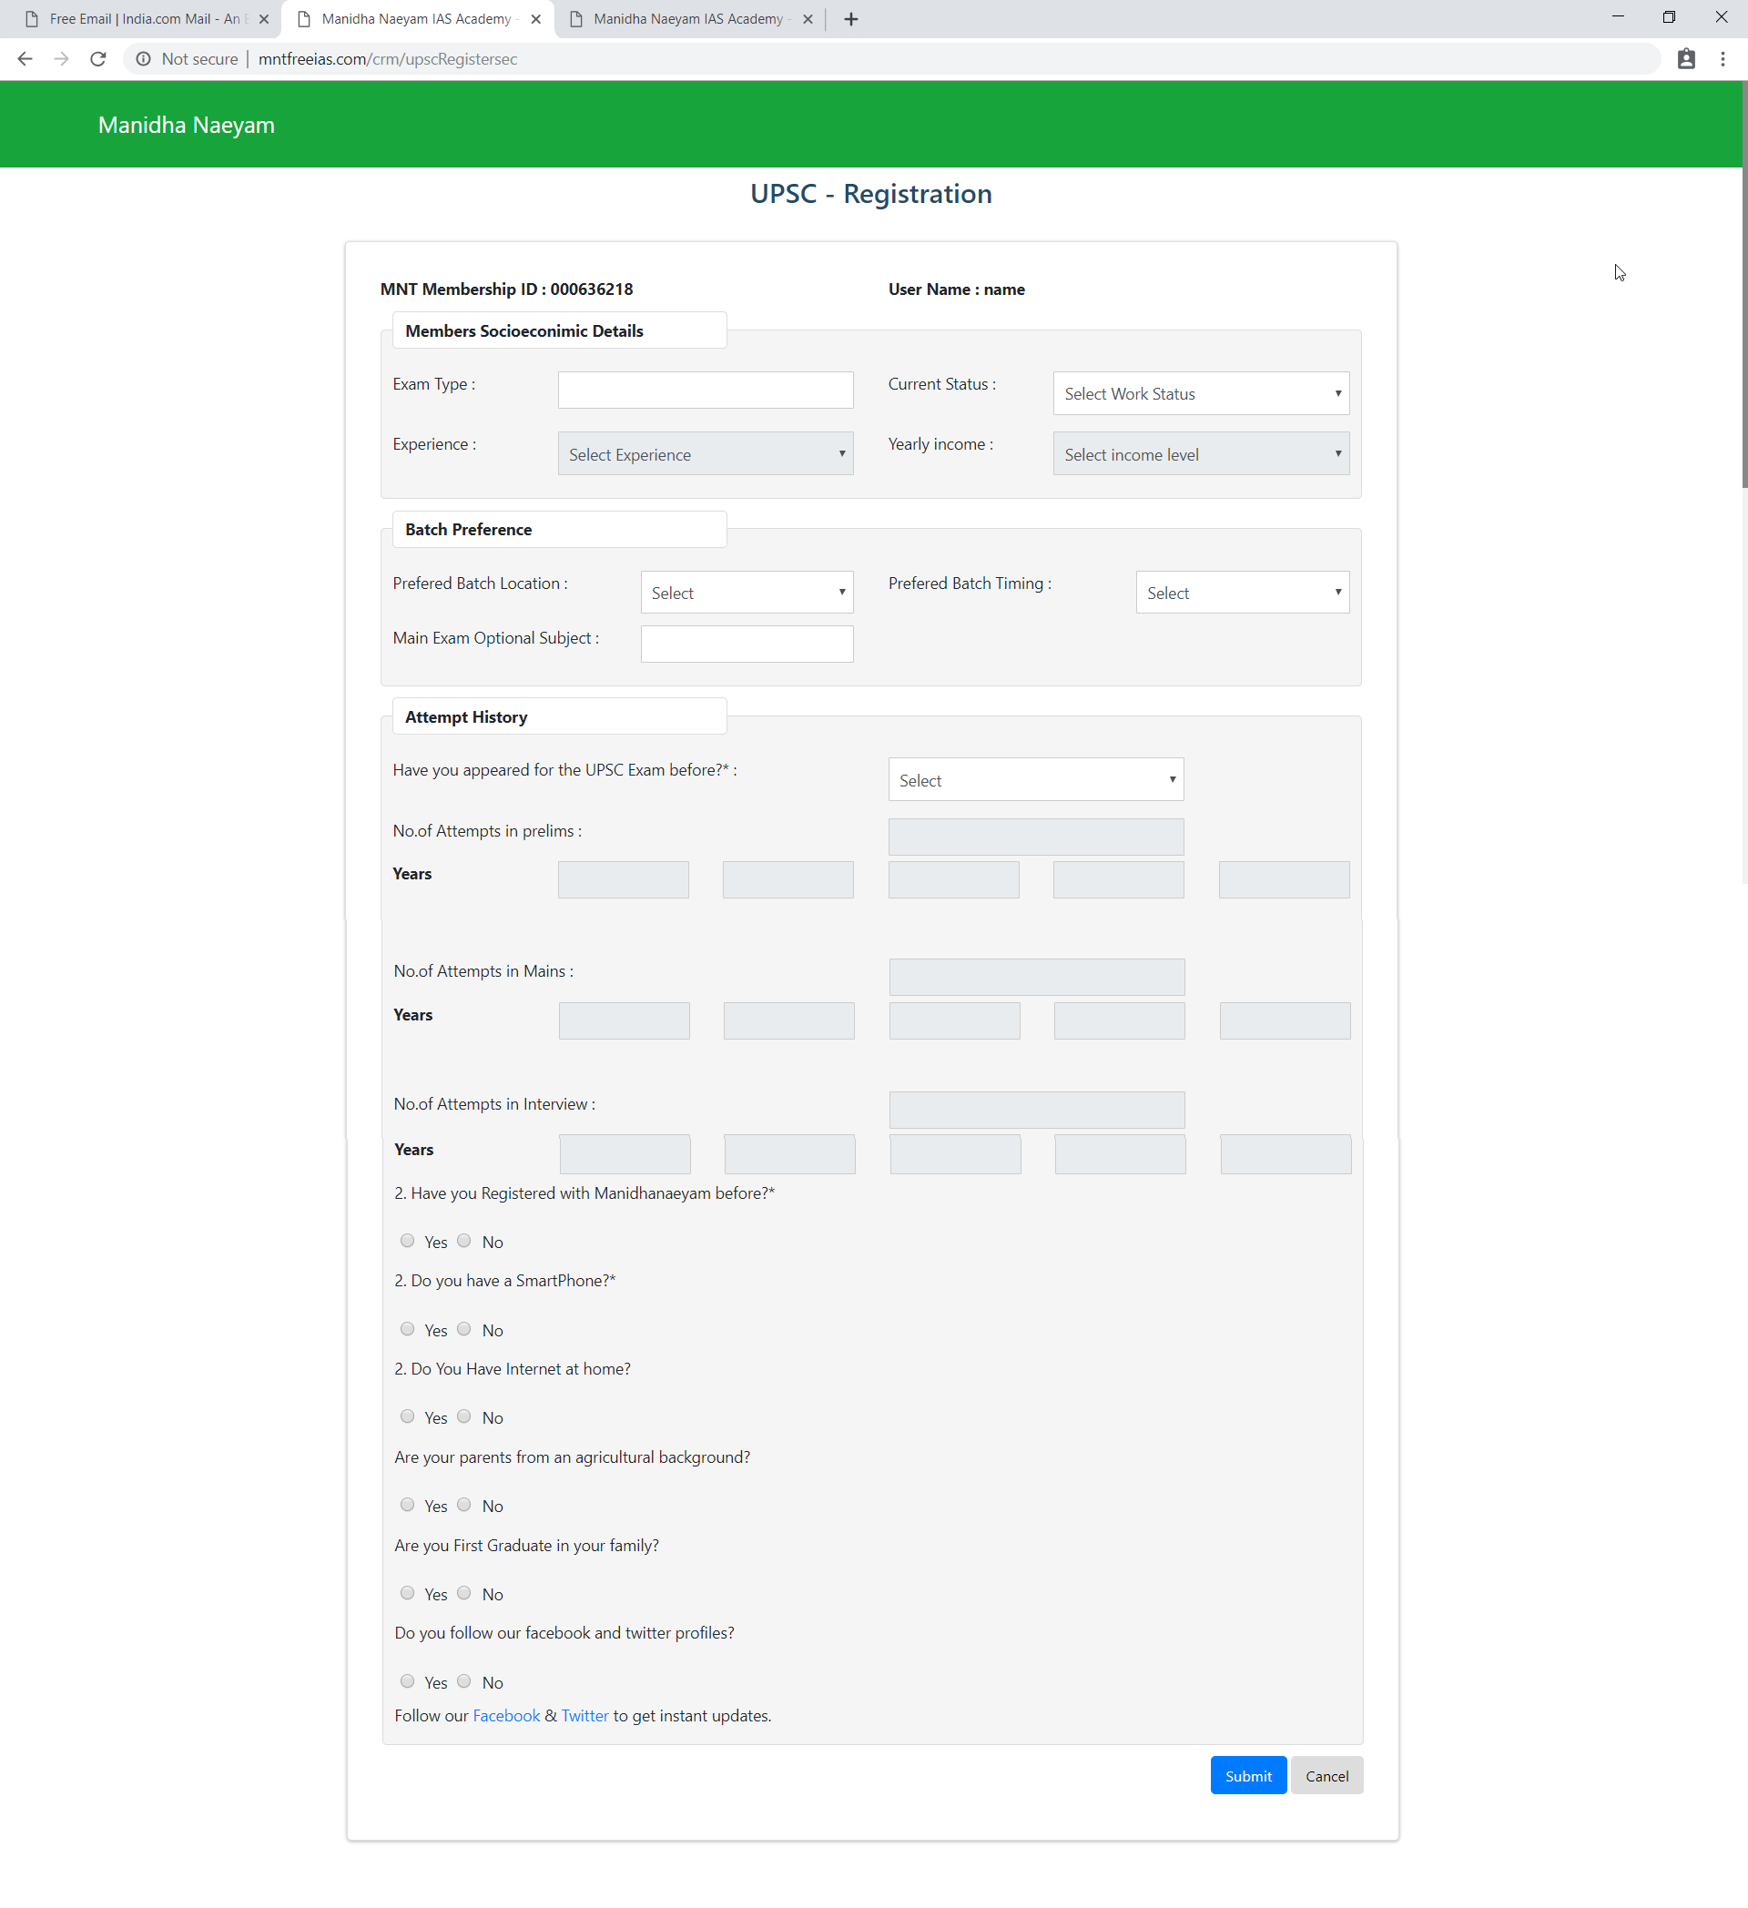This screenshot has width=1748, height=1908.
Task: Click the browser profile/account icon
Action: pyautogui.click(x=1686, y=58)
